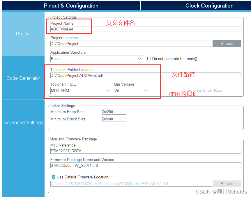This screenshot has width=251, height=197.
Task: Open the Code Generator section
Action: (23, 78)
